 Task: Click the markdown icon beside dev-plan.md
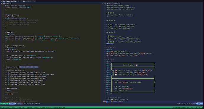pyautogui.click(x=1, y=3)
